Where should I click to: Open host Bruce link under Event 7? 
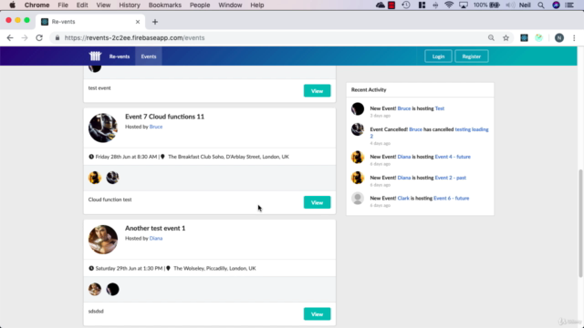tap(156, 127)
